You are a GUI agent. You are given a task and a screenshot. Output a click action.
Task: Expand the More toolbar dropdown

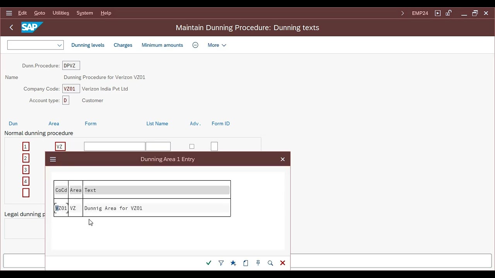click(217, 45)
